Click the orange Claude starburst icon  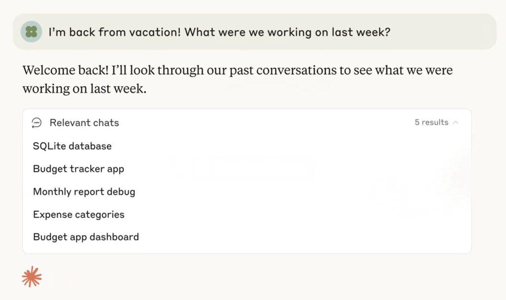click(x=32, y=276)
